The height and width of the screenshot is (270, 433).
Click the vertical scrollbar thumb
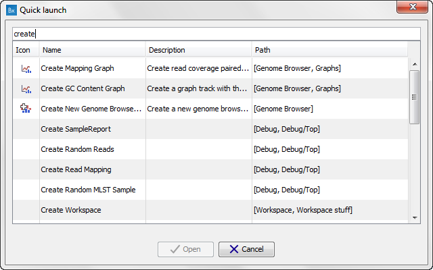(x=415, y=97)
